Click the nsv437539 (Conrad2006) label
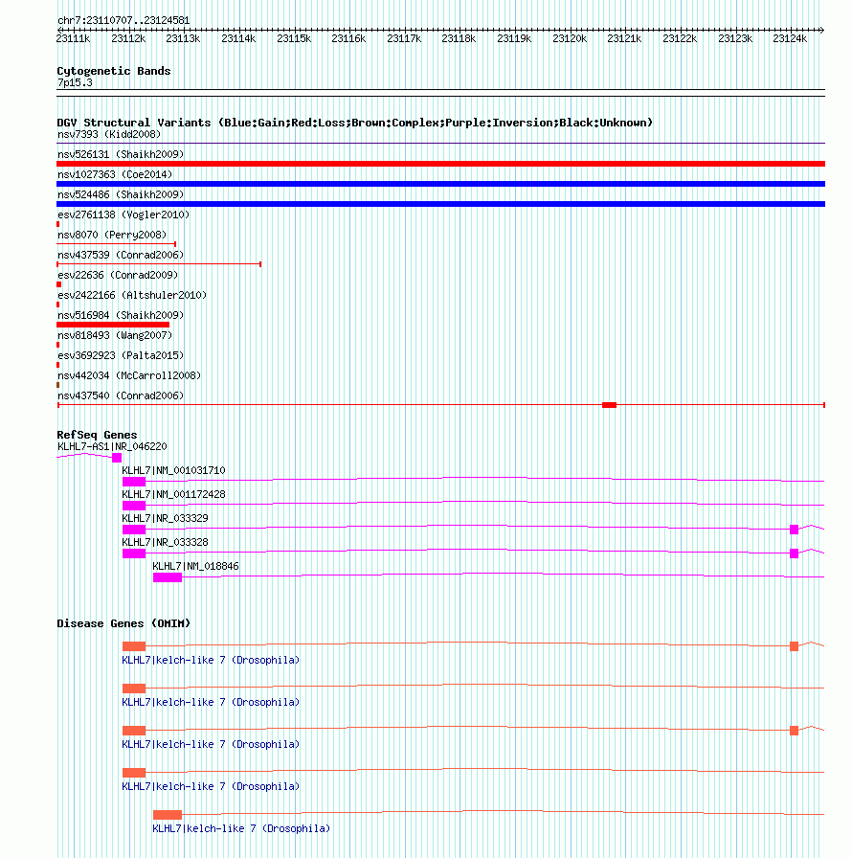 click(121, 255)
